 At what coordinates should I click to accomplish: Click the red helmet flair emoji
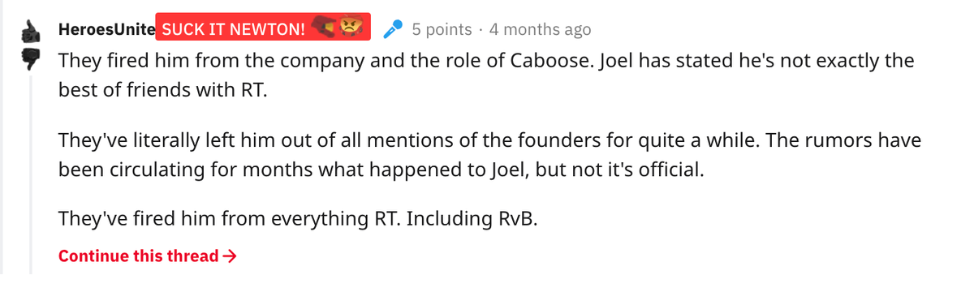click(x=325, y=29)
